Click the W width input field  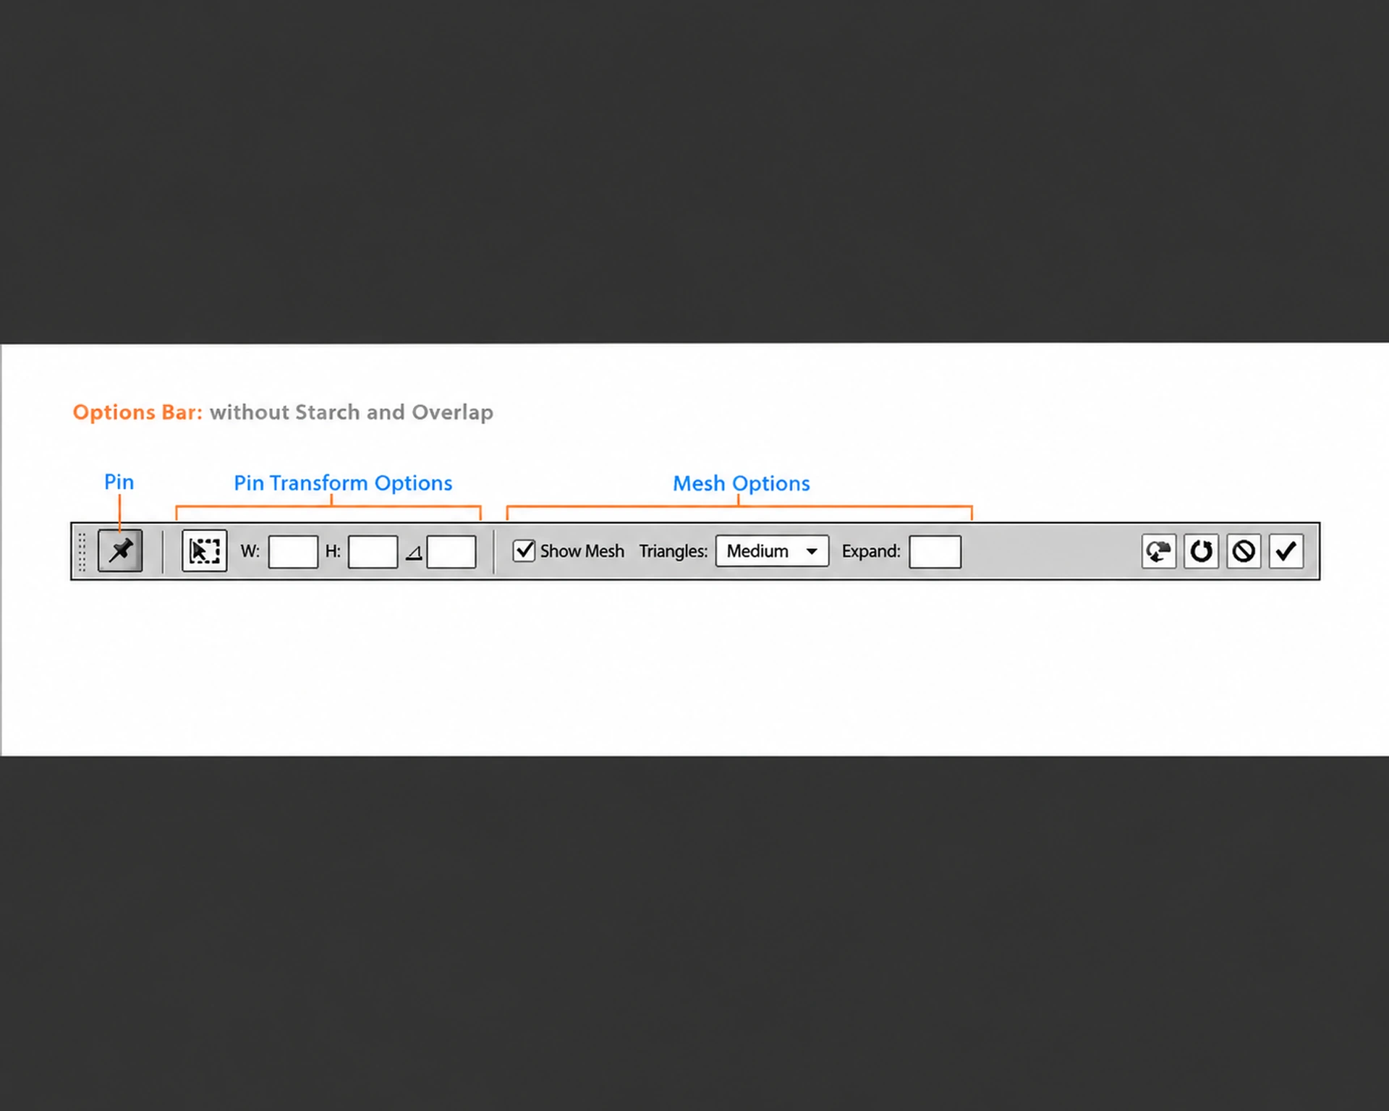click(x=293, y=552)
